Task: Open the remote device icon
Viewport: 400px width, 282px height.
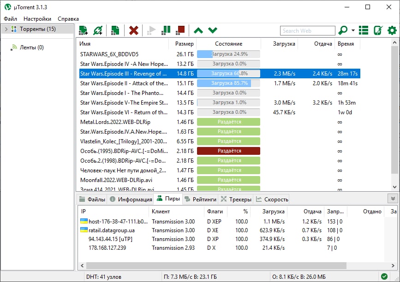Action: click(x=378, y=30)
